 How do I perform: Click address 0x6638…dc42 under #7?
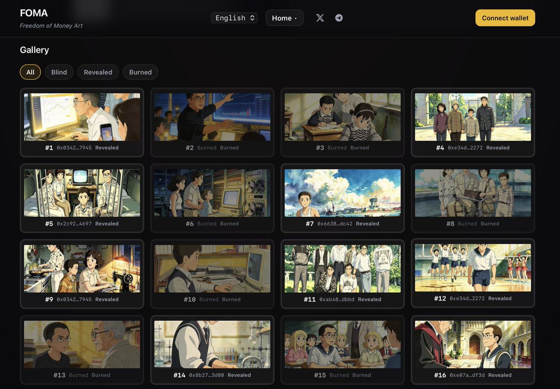click(335, 224)
